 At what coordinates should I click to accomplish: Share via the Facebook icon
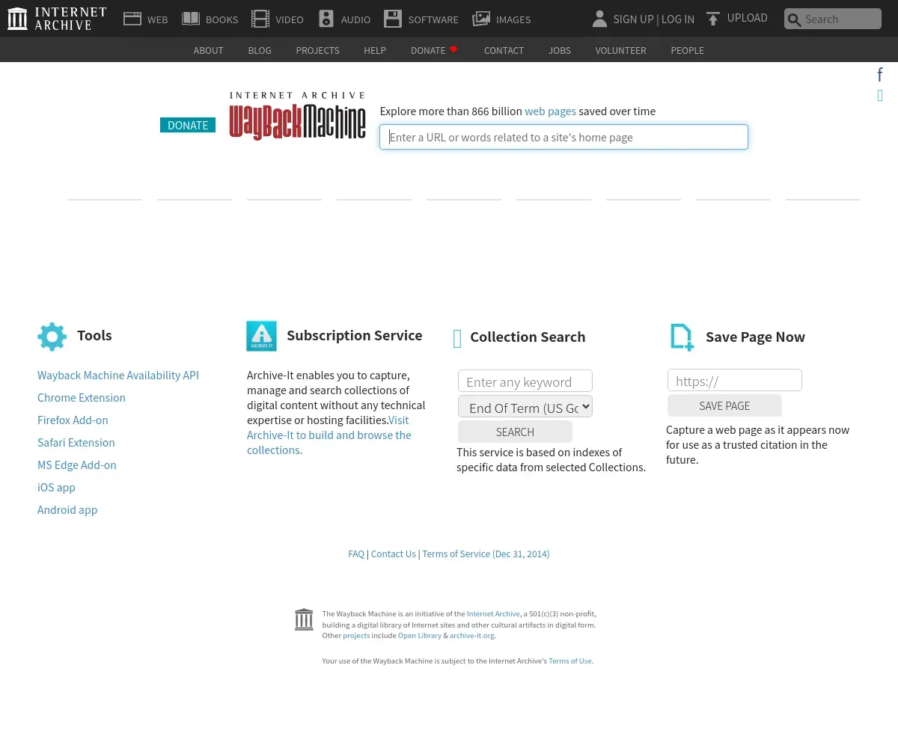tap(880, 74)
